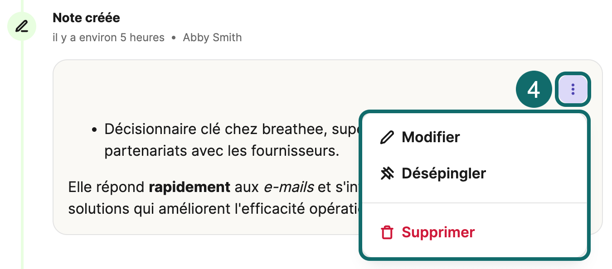Select Désépingler to unpin the note
Image resolution: width=612 pixels, height=269 pixels.
click(x=443, y=173)
